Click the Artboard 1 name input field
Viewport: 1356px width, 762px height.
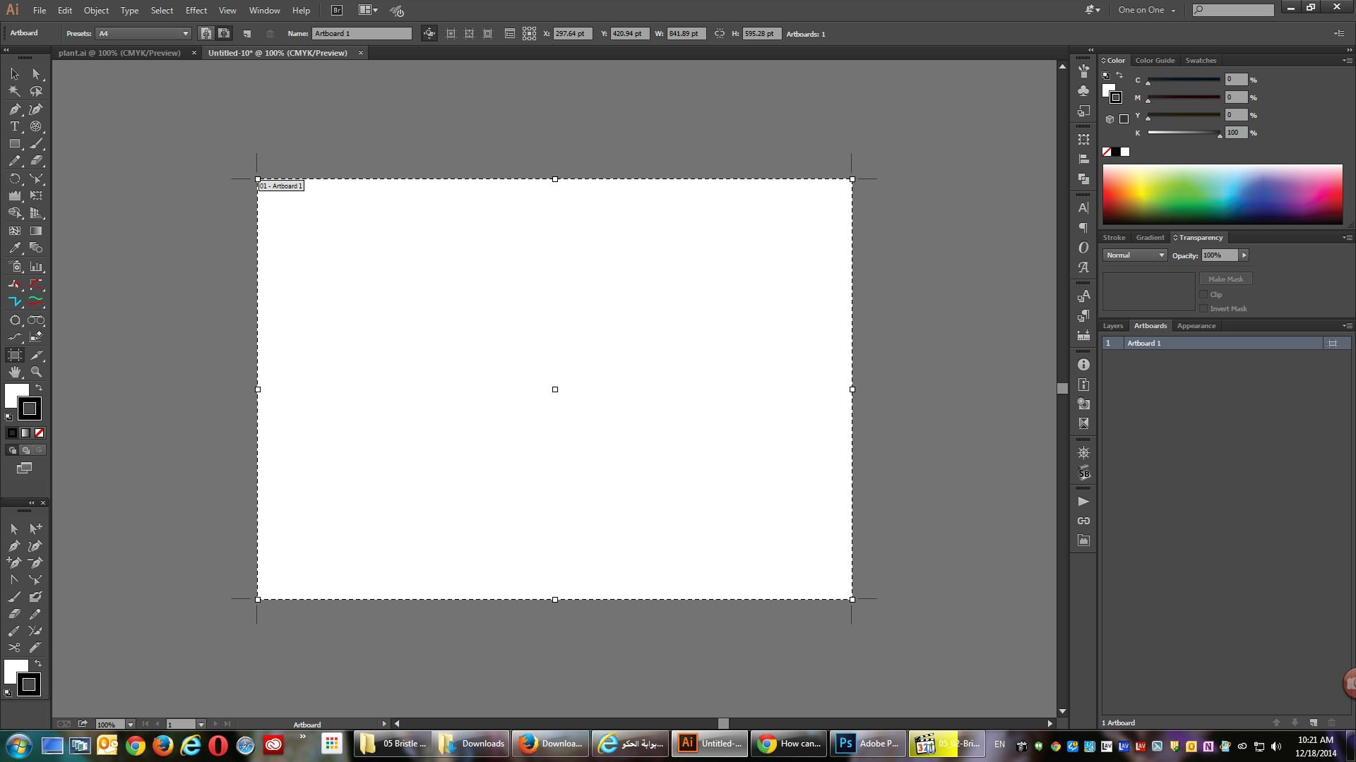[x=362, y=33]
